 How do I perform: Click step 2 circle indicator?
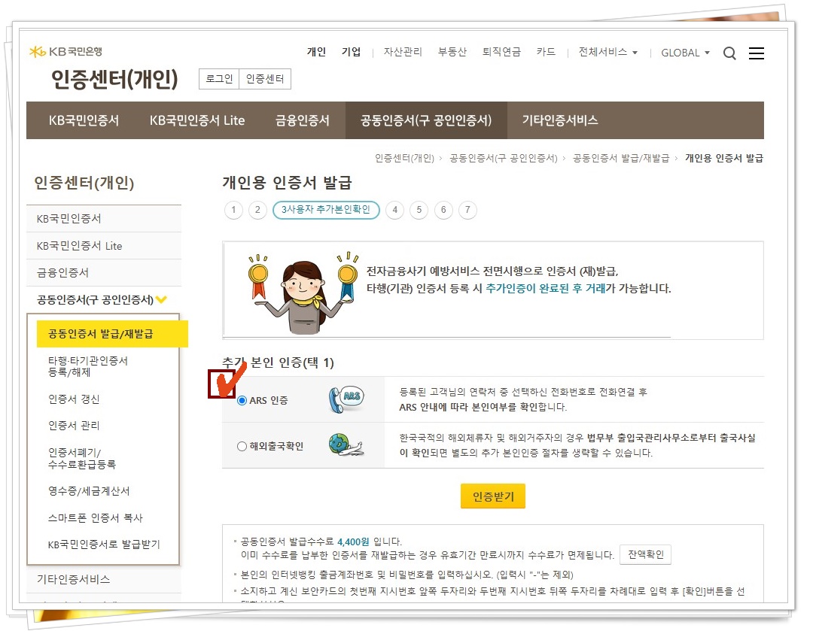pyautogui.click(x=257, y=210)
